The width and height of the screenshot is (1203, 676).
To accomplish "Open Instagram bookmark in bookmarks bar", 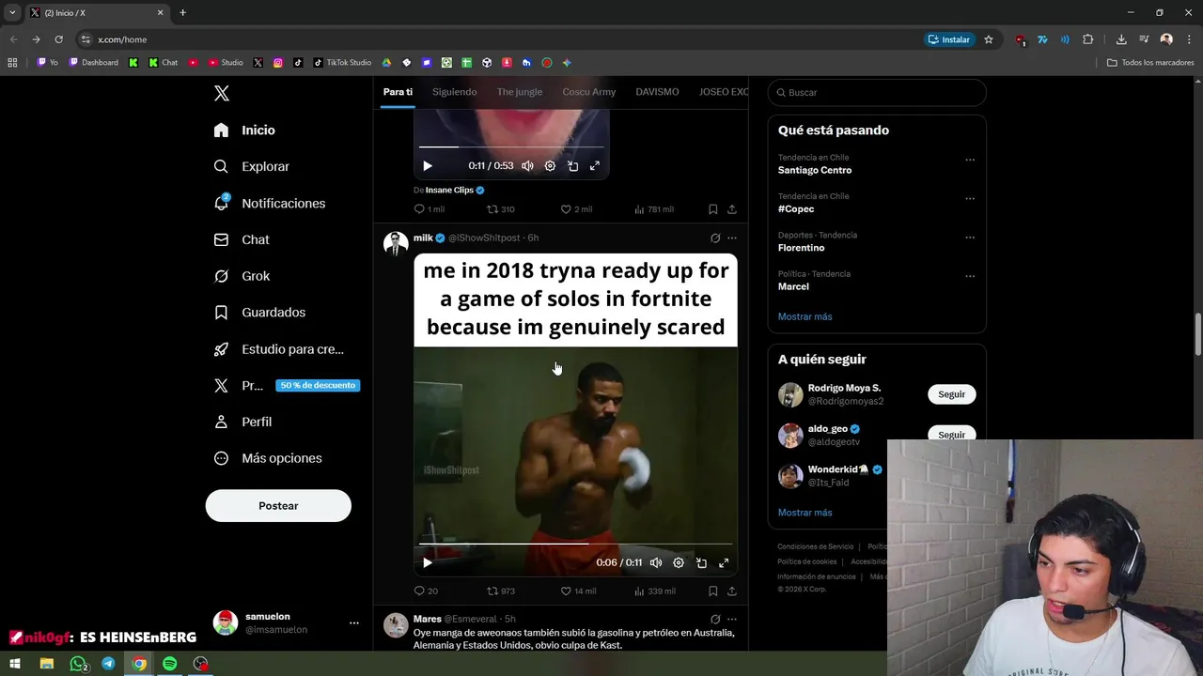I will click(x=278, y=63).
